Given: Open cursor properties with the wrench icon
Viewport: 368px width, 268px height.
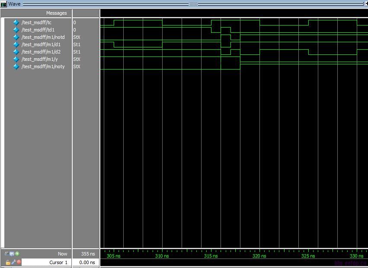Looking at the screenshot, I should pyautogui.click(x=13, y=262).
